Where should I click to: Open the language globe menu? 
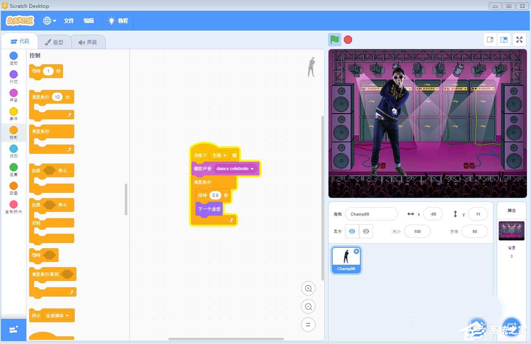(x=49, y=20)
